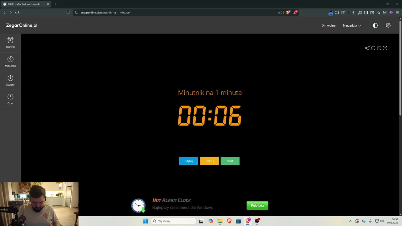Go back in the browser
The height and width of the screenshot is (226, 402).
[4, 13]
